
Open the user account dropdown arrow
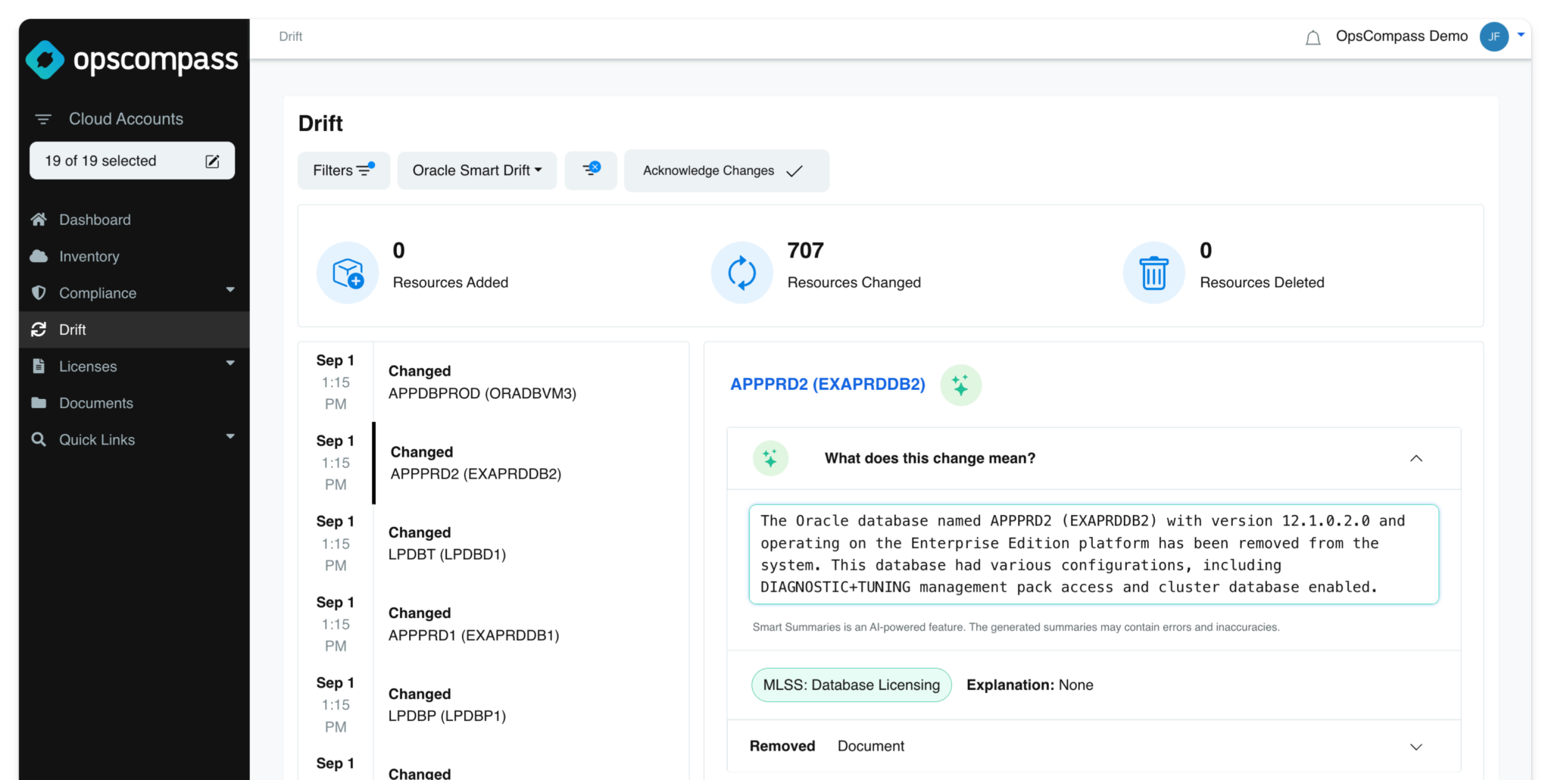pyautogui.click(x=1521, y=34)
